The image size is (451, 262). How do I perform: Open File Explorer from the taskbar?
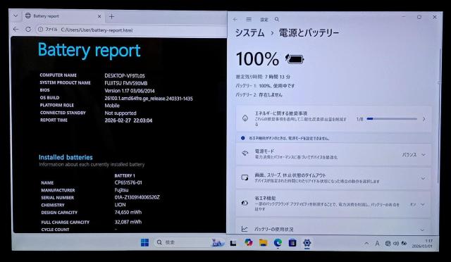coord(263,243)
